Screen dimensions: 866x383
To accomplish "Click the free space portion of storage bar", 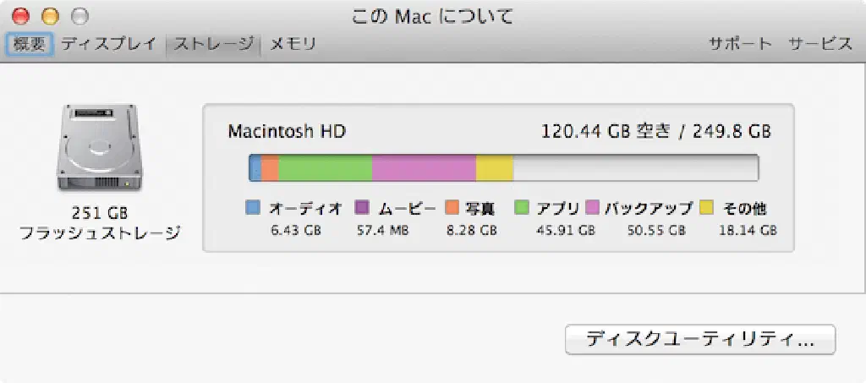I will [x=634, y=168].
